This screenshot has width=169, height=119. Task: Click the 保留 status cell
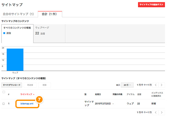pyautogui.click(x=154, y=104)
